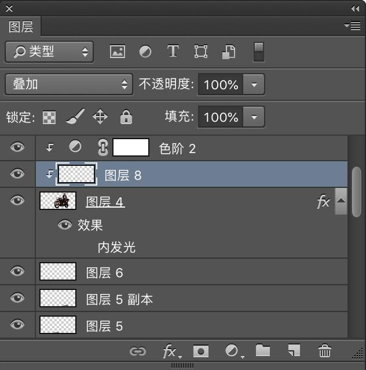Click the fx badge on 图层 4
Image resolution: width=366 pixels, height=370 pixels.
[323, 202]
